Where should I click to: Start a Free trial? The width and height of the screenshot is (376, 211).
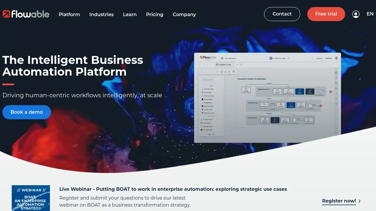(x=326, y=14)
